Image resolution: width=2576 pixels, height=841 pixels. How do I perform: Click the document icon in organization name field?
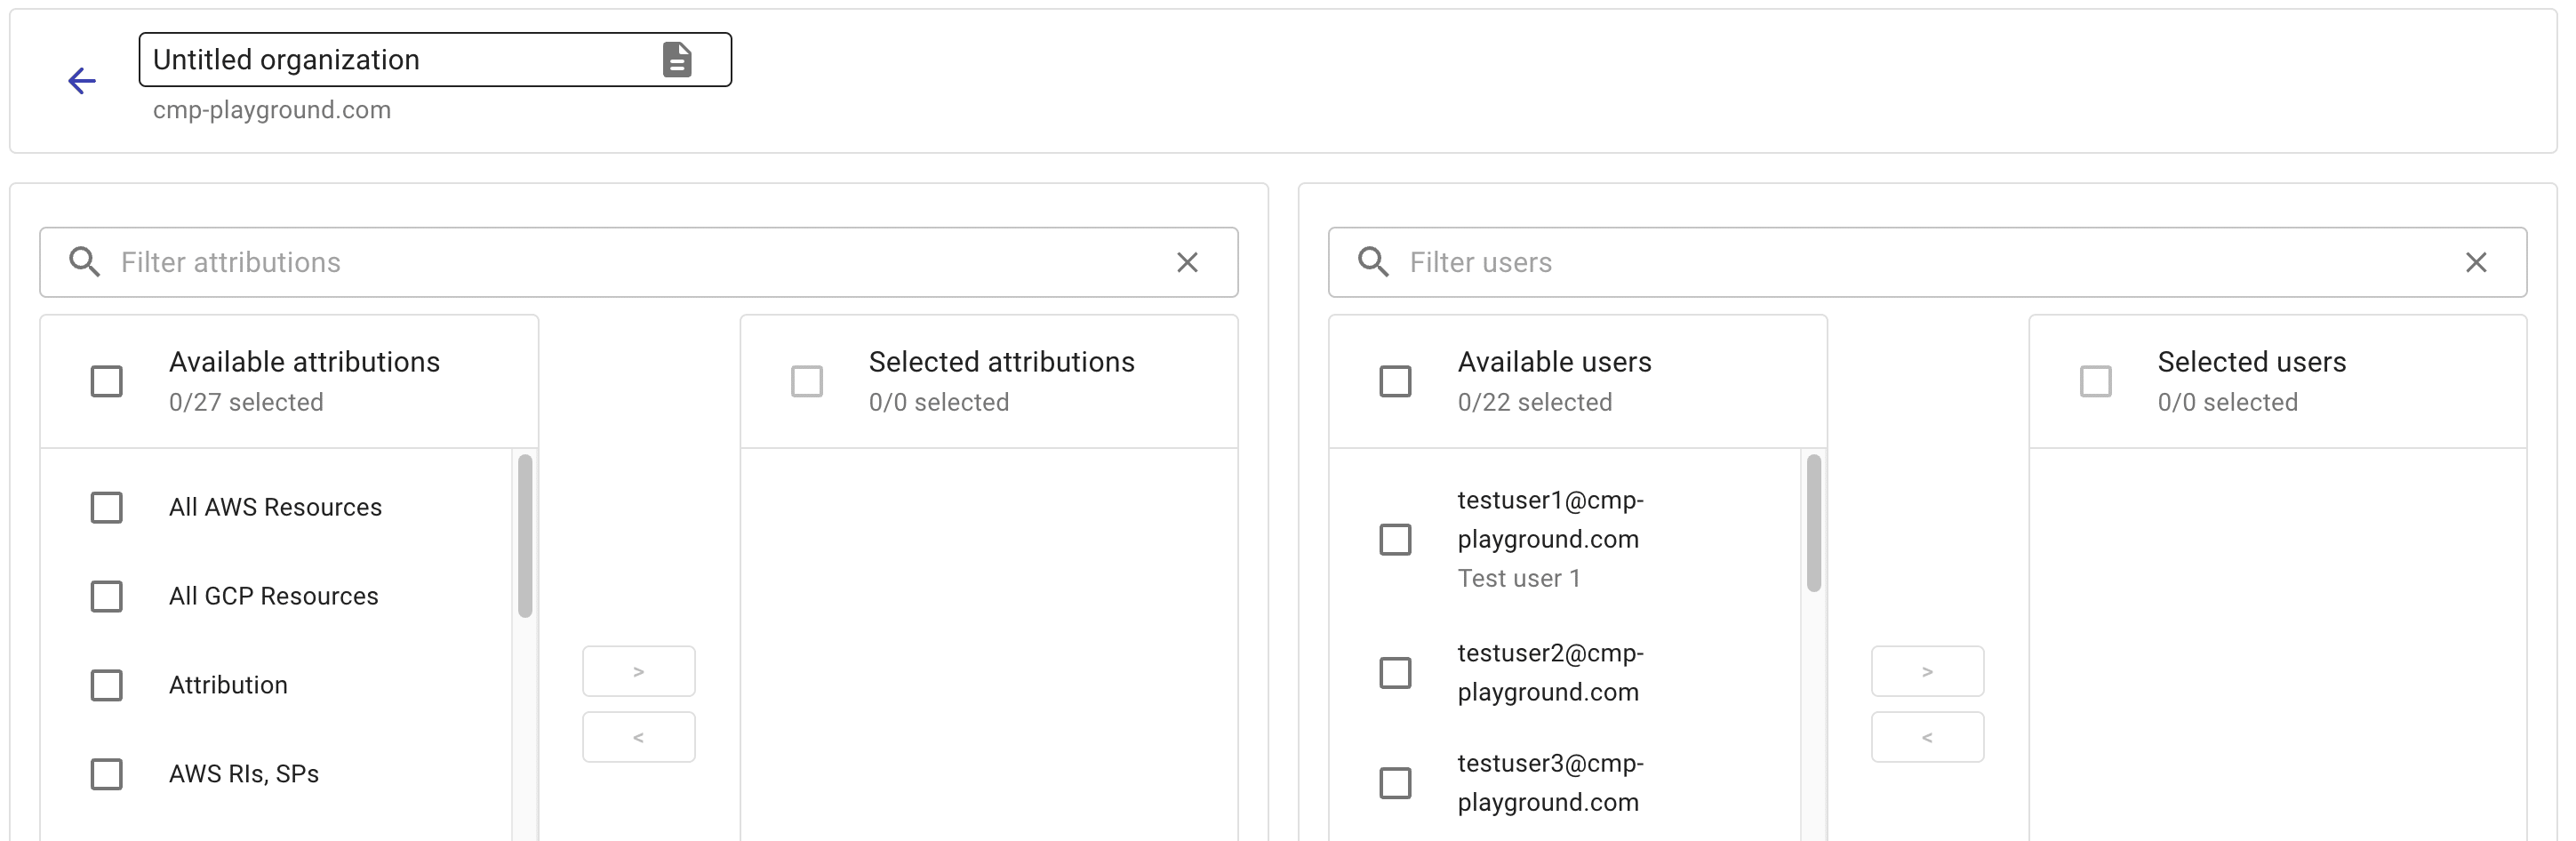(677, 60)
